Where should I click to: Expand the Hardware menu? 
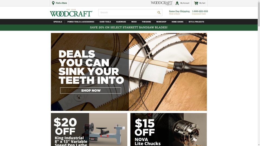[121, 22]
